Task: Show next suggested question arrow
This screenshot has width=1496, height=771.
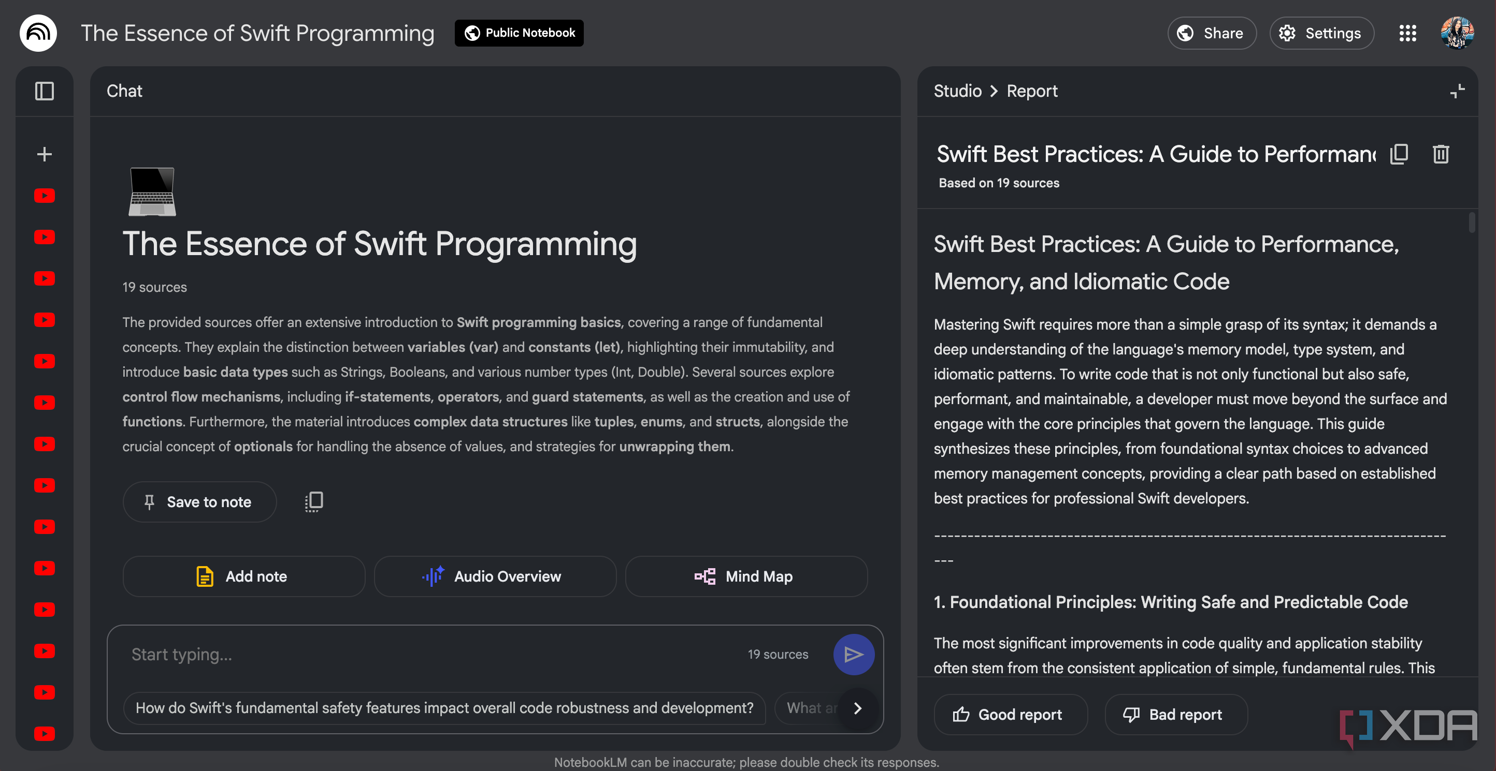Action: coord(858,708)
